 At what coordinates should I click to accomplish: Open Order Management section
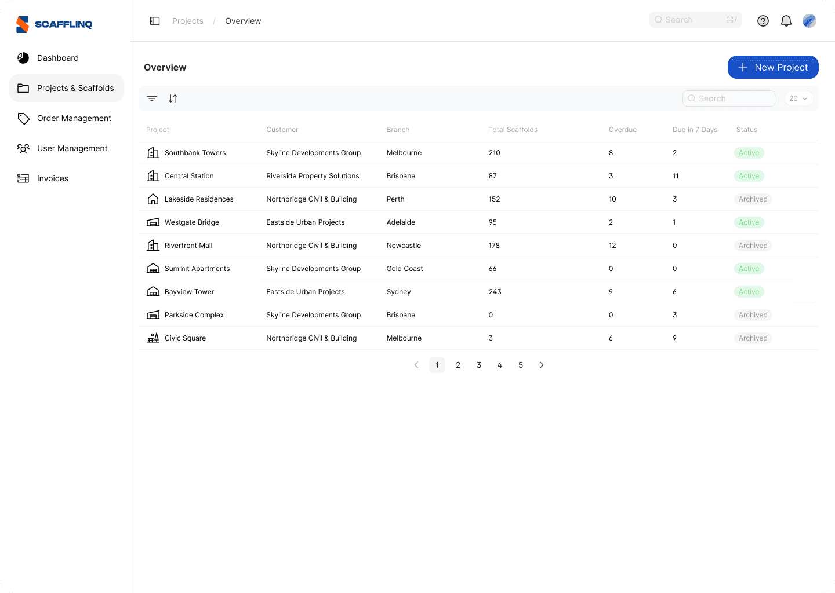[x=67, y=118]
